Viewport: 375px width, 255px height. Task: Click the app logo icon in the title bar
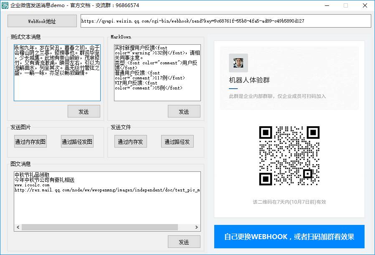(x=6, y=5)
